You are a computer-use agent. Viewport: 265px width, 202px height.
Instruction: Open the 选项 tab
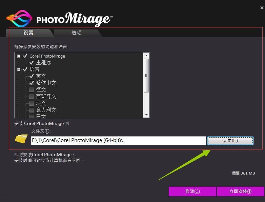[77, 33]
